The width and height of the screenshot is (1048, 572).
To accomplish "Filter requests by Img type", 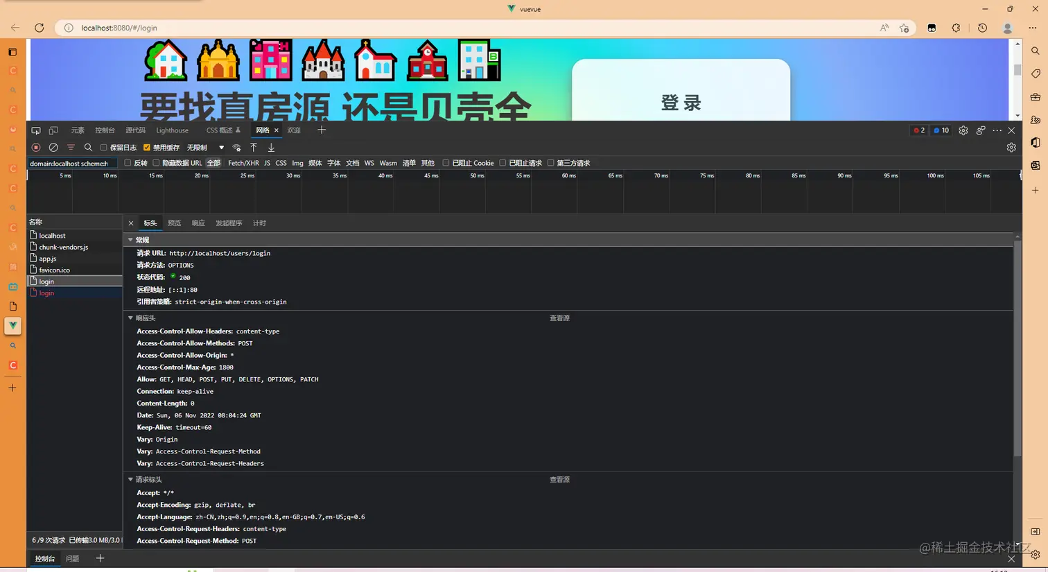I will pos(297,163).
